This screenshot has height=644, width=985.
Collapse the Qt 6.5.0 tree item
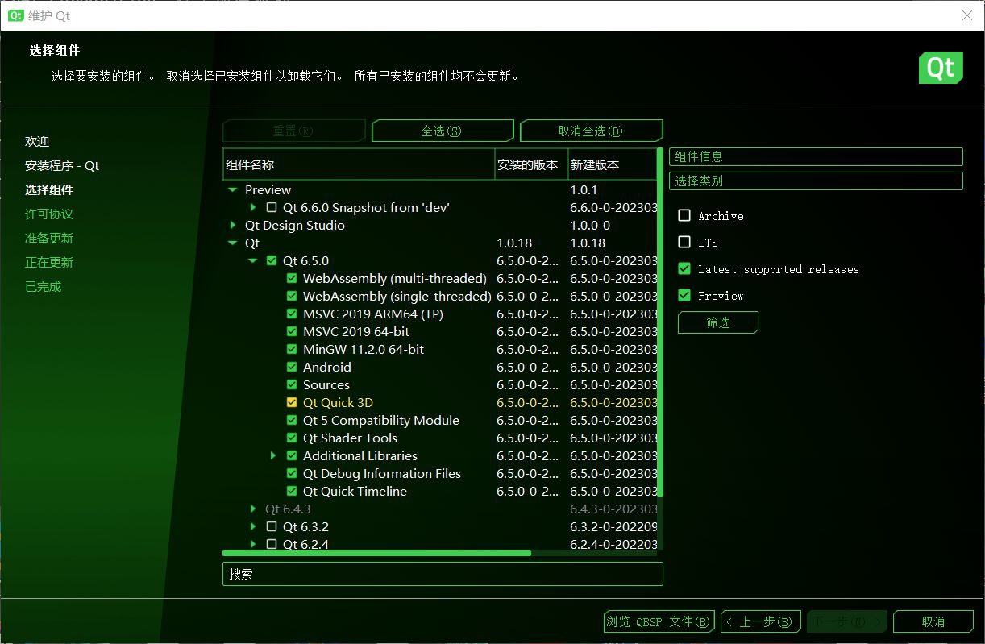(x=252, y=260)
